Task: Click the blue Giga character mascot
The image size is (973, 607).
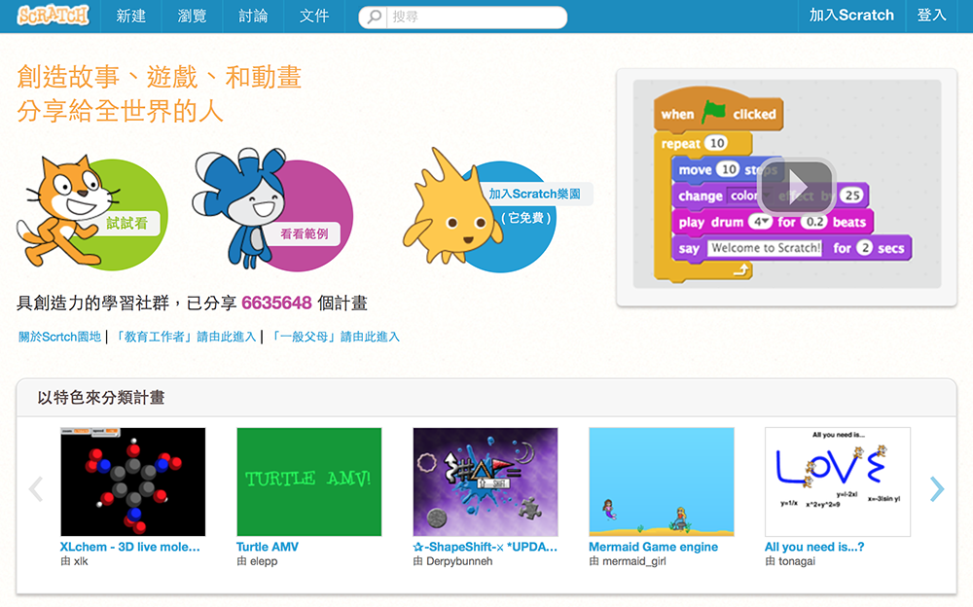Action: 239,206
